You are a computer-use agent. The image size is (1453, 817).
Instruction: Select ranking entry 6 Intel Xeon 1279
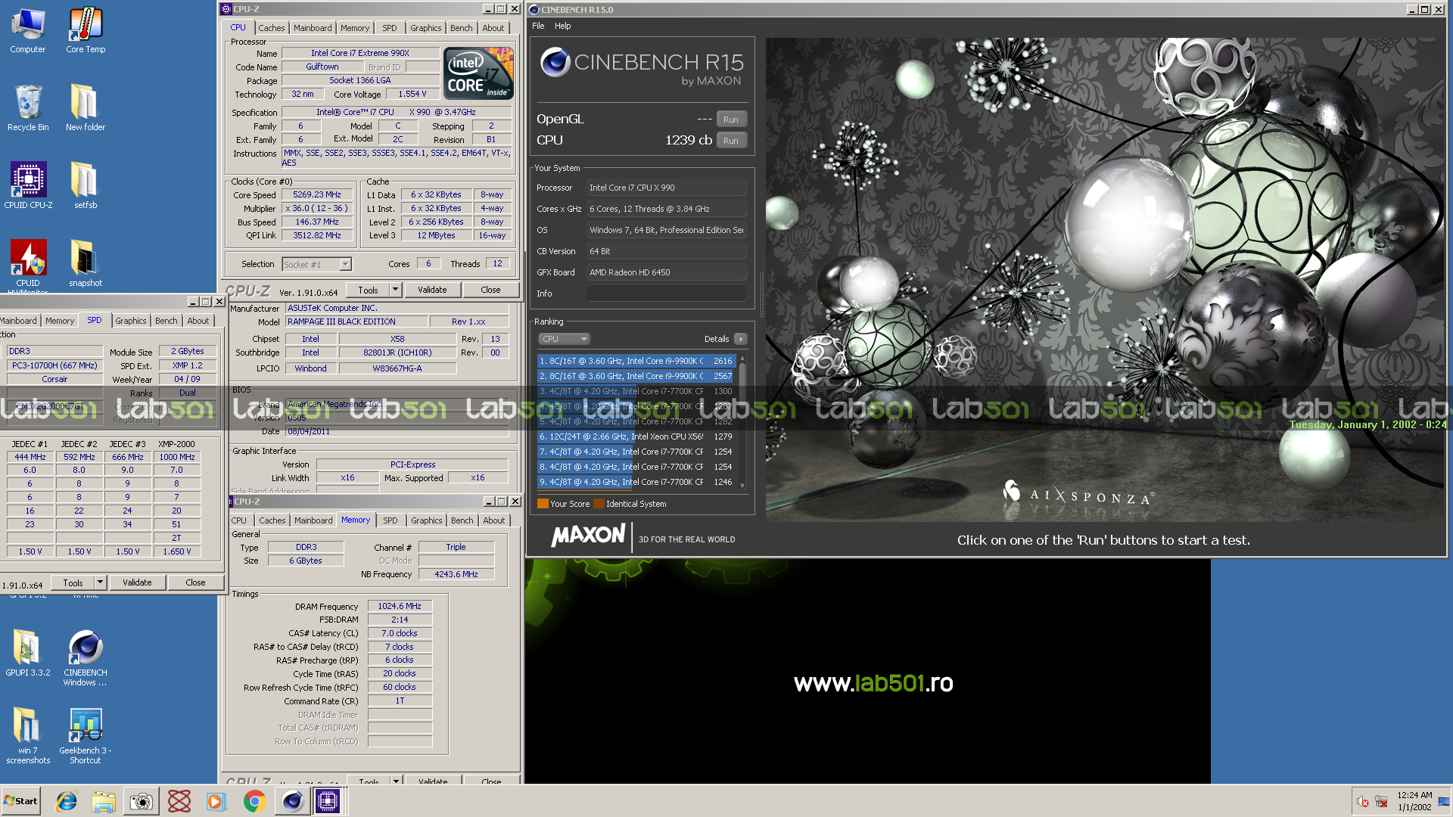pos(636,436)
